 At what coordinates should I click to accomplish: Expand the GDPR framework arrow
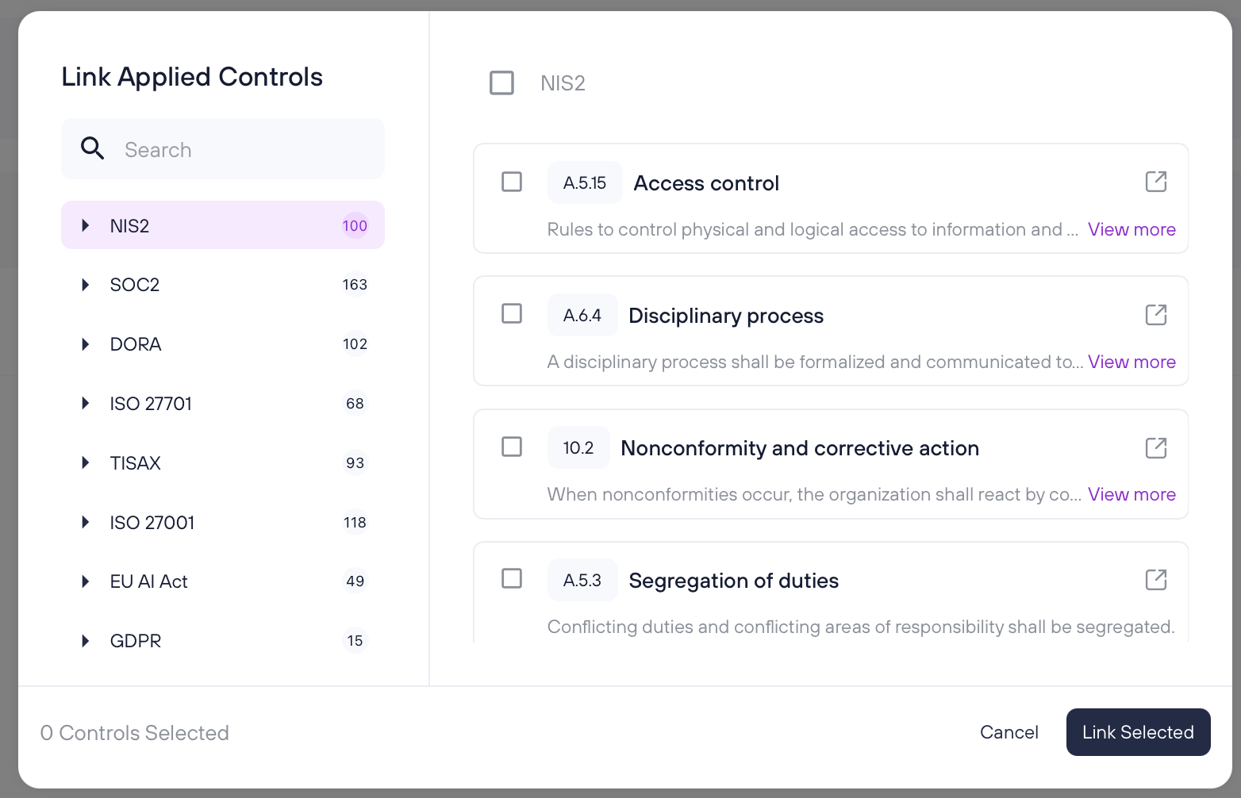(x=86, y=641)
